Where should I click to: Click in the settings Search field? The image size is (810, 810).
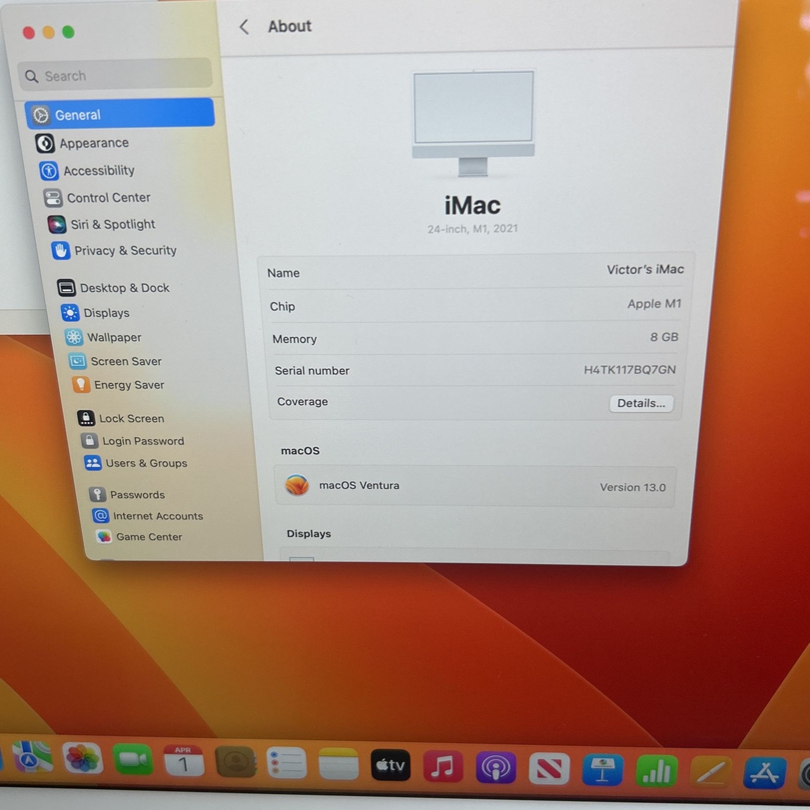115,75
